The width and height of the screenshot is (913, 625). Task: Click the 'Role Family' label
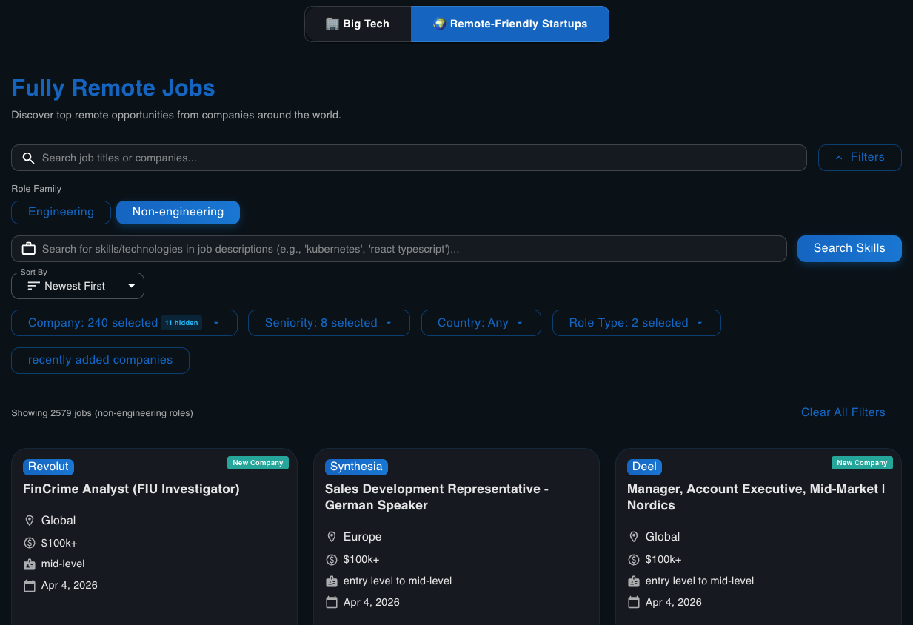click(36, 189)
